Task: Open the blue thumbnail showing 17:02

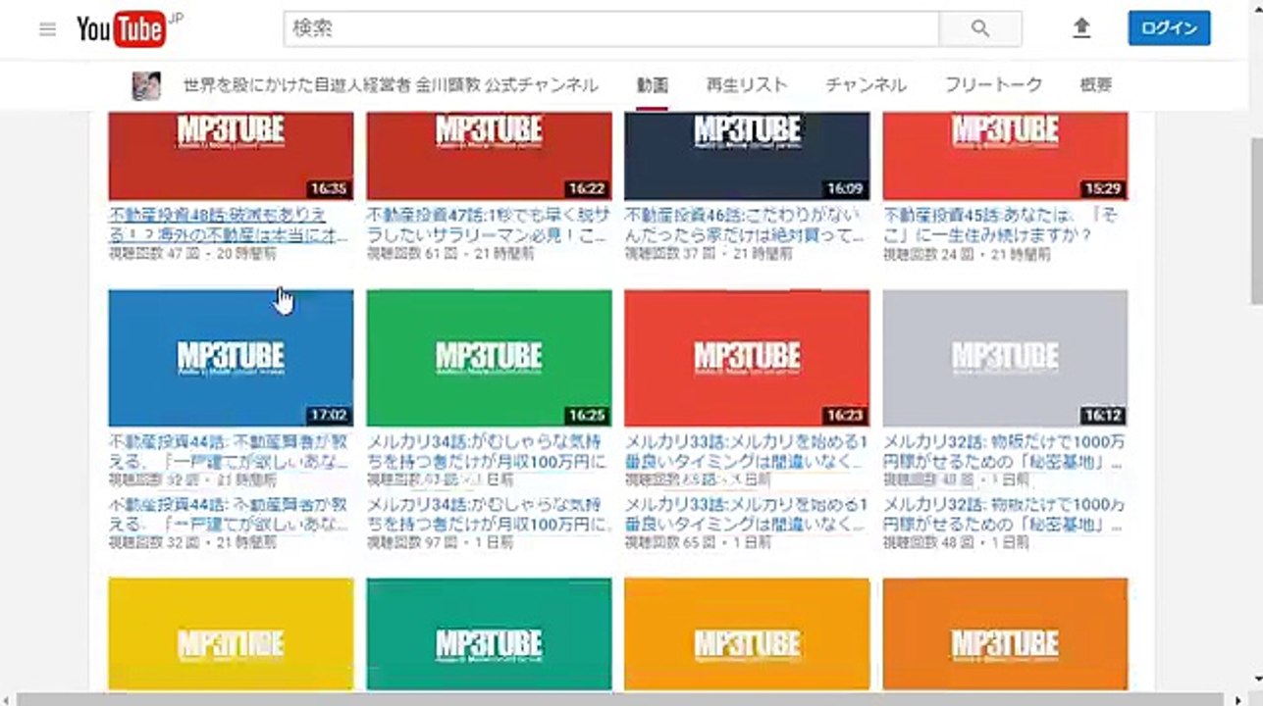Action: [231, 358]
